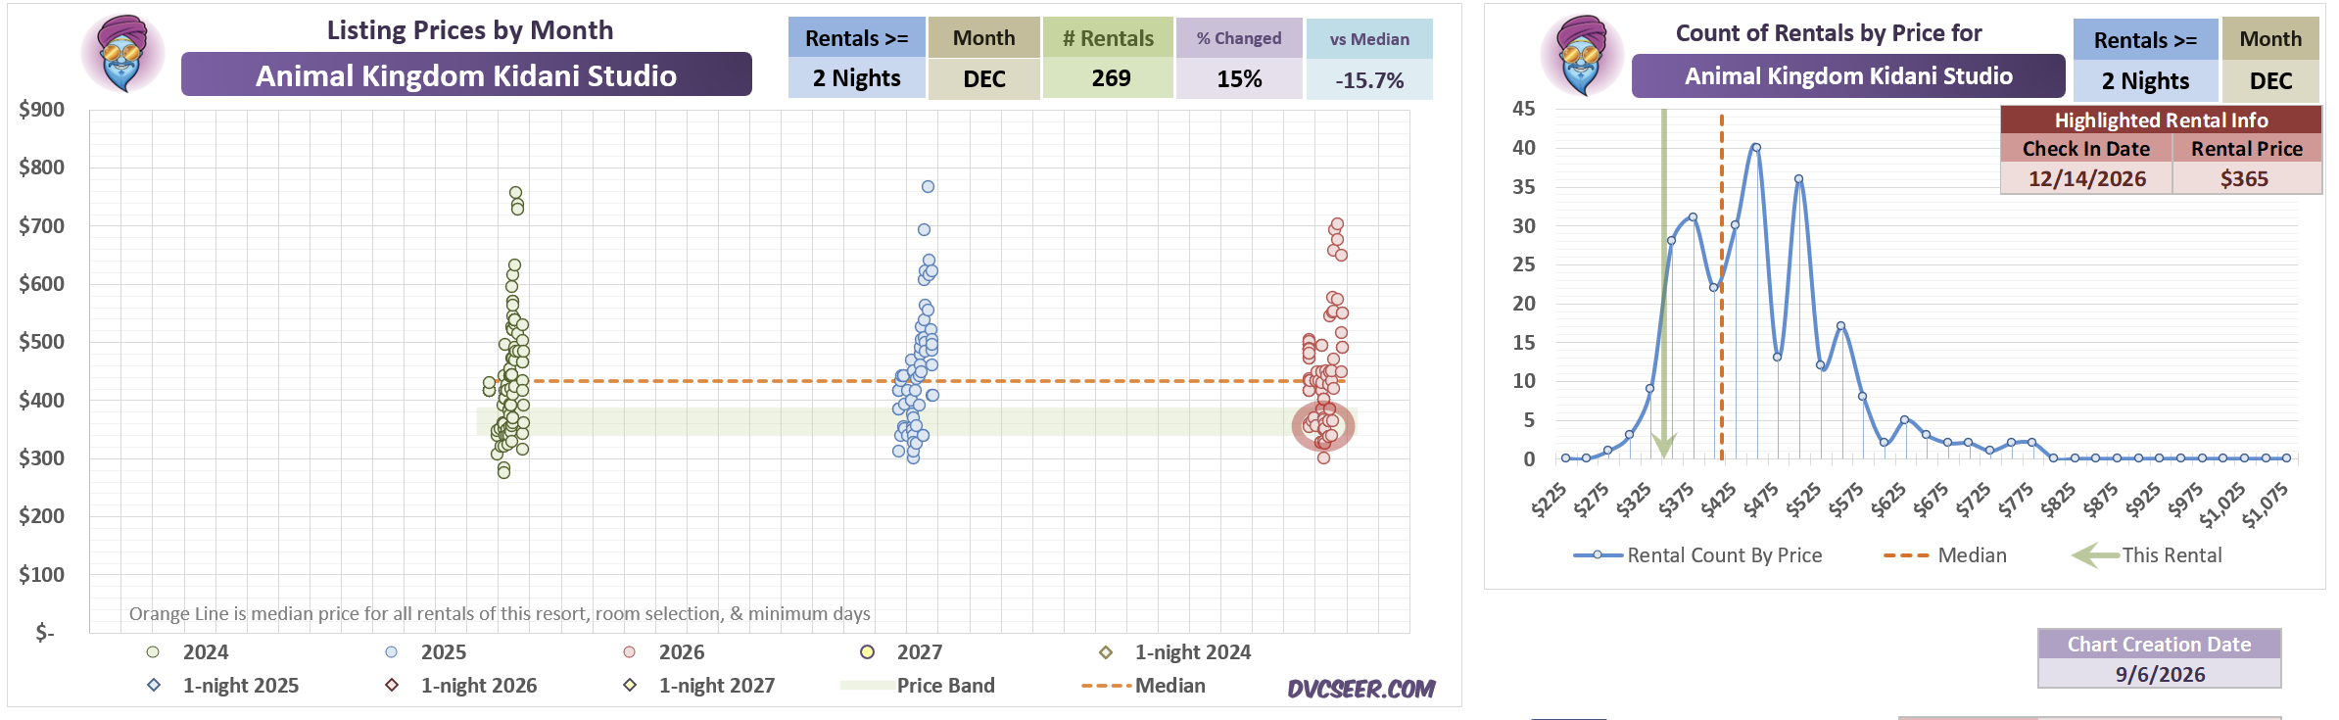
Task: Select the 2 Nights rentals cell on left
Action: (x=856, y=78)
